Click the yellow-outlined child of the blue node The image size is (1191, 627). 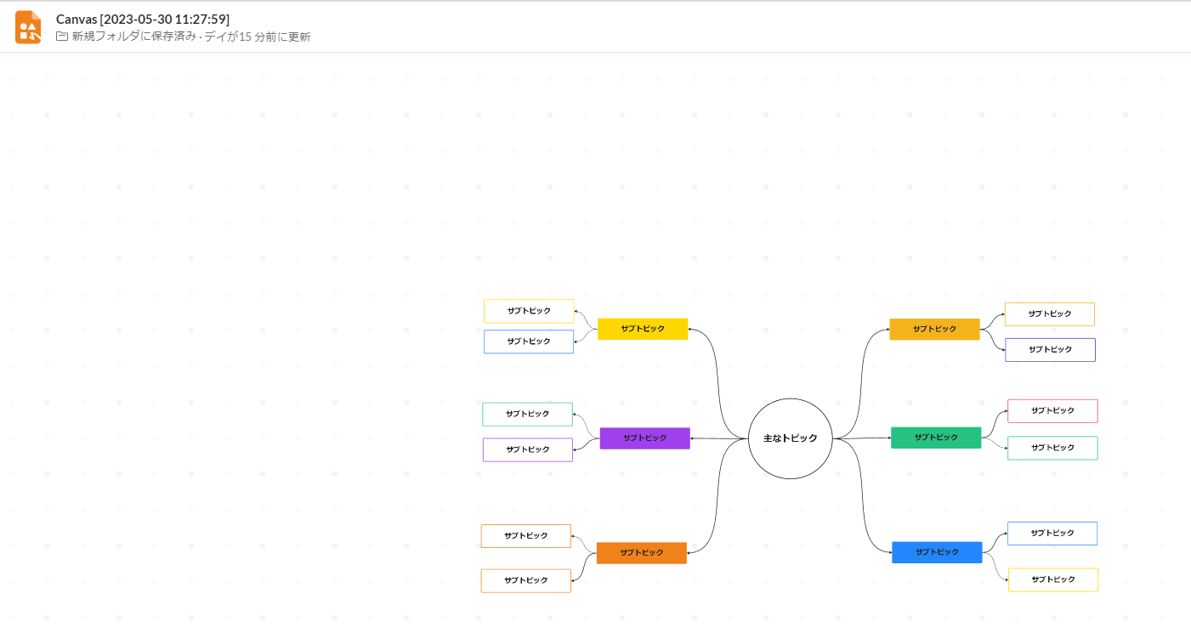(x=1052, y=579)
